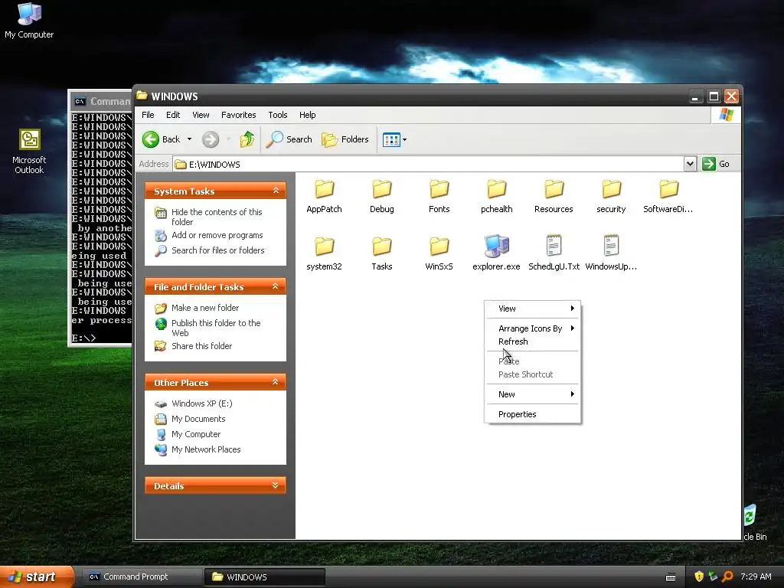Choose Refresh from the context menu
The image size is (784, 588).
click(x=533, y=341)
